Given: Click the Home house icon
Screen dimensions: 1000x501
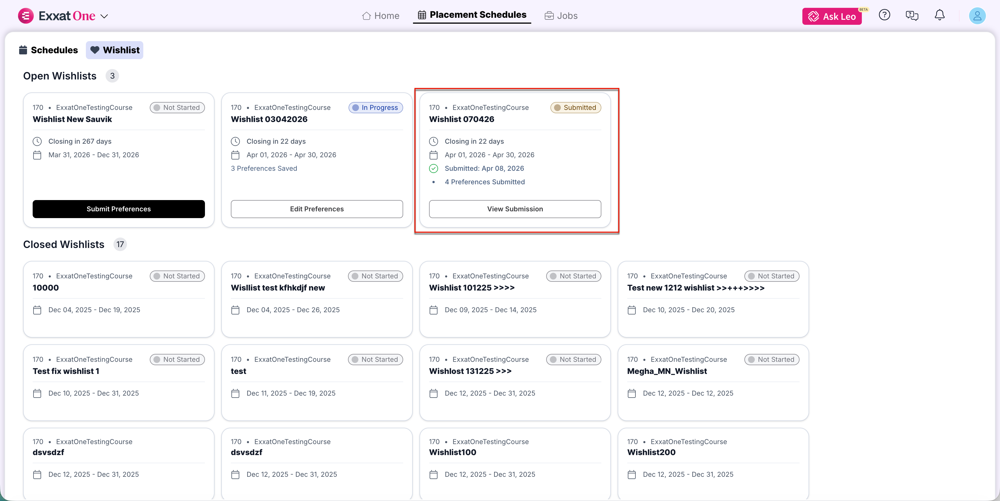Looking at the screenshot, I should pos(366,16).
